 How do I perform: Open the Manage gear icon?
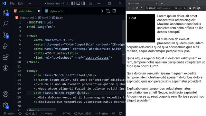point(5,105)
